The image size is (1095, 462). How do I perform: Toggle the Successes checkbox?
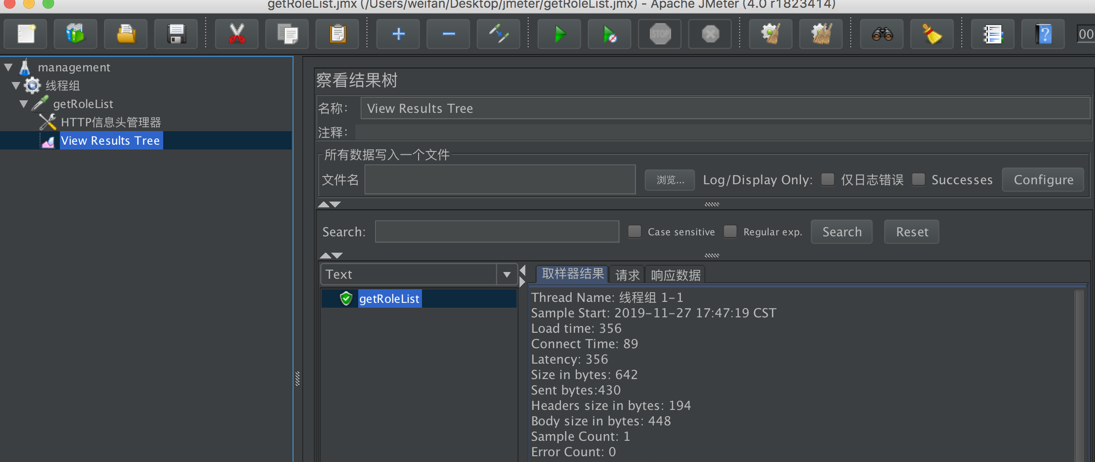coord(918,179)
